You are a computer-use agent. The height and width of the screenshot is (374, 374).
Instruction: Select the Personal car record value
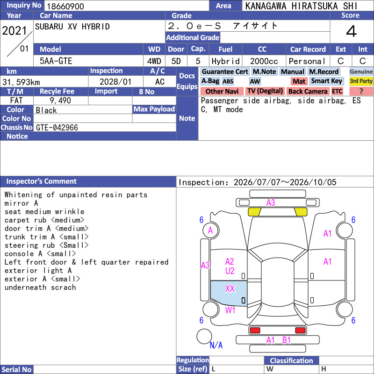coord(307,61)
